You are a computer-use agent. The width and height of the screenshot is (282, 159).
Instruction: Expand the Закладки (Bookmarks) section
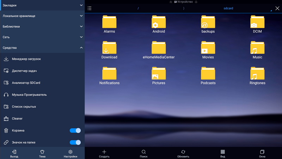[42, 5]
